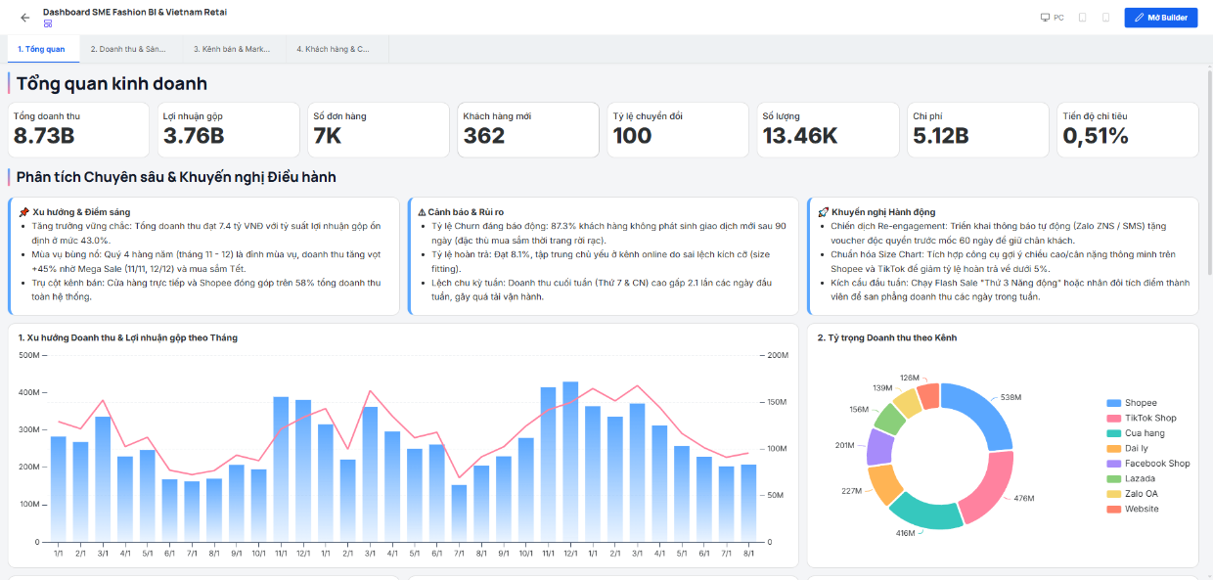
Task: Select the Số lượng KPI card
Action: [828, 130]
